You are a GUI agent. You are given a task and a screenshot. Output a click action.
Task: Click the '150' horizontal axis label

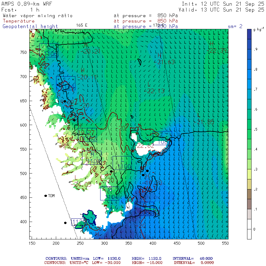tap(32, 243)
